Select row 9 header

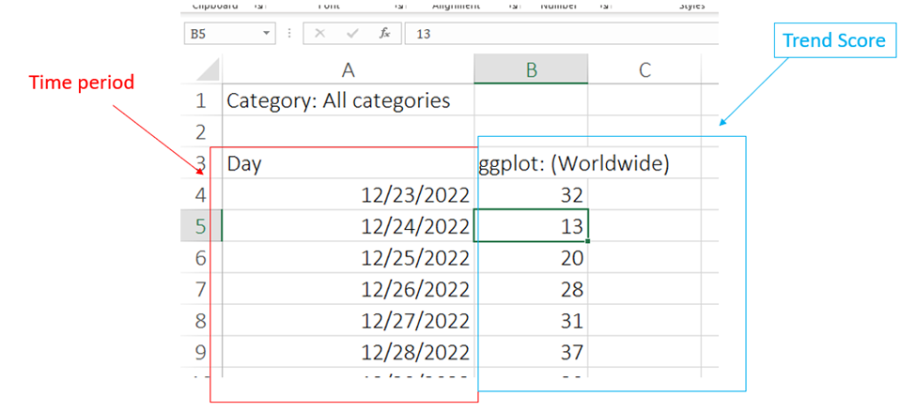(x=201, y=352)
